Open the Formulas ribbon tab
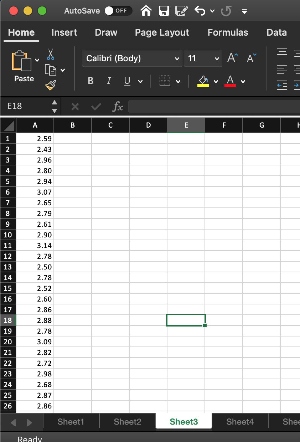This screenshot has width=300, height=442. [228, 32]
